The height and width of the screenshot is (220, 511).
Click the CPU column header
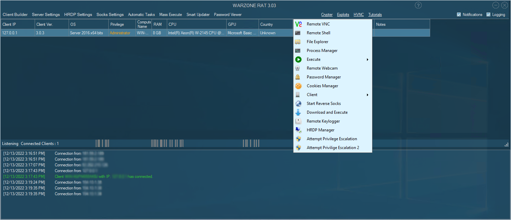[196, 24]
